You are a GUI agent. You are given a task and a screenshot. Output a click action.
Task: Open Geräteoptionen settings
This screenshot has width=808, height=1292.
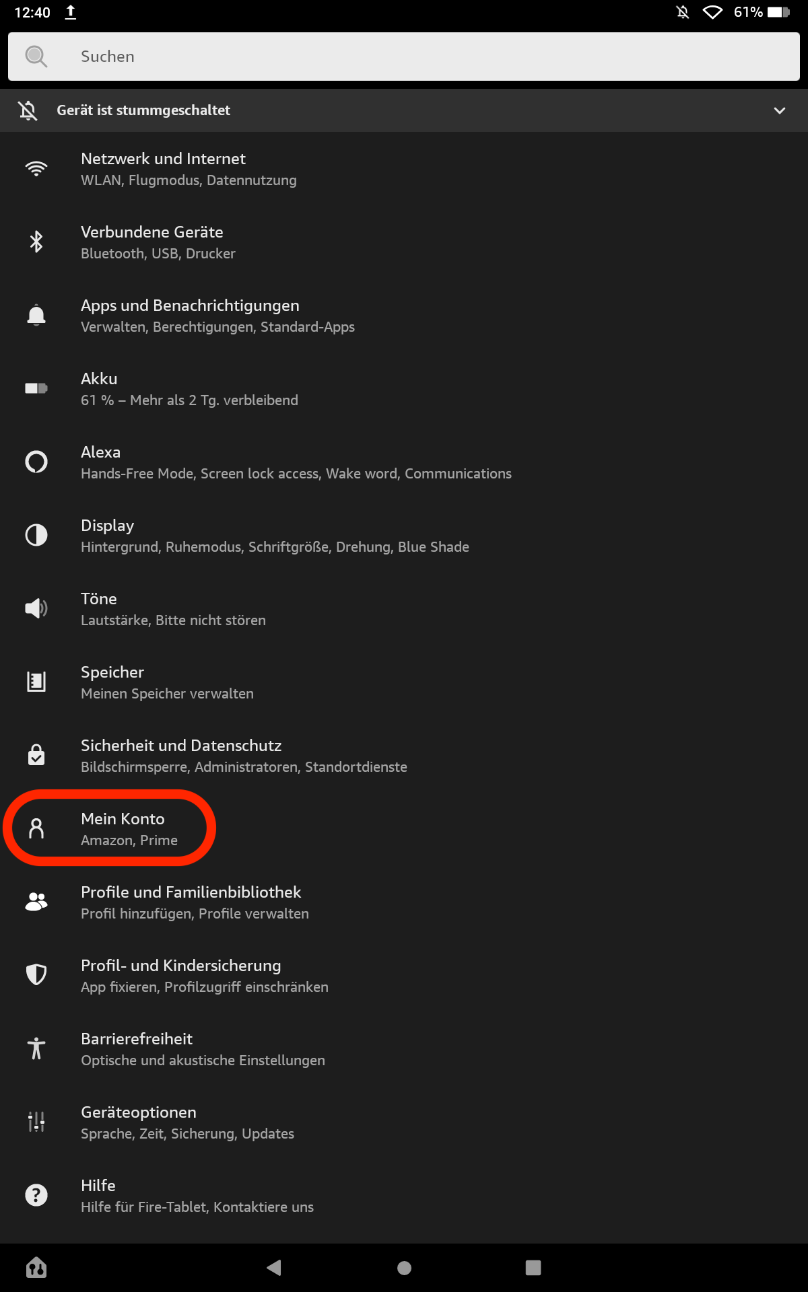coord(187,1122)
